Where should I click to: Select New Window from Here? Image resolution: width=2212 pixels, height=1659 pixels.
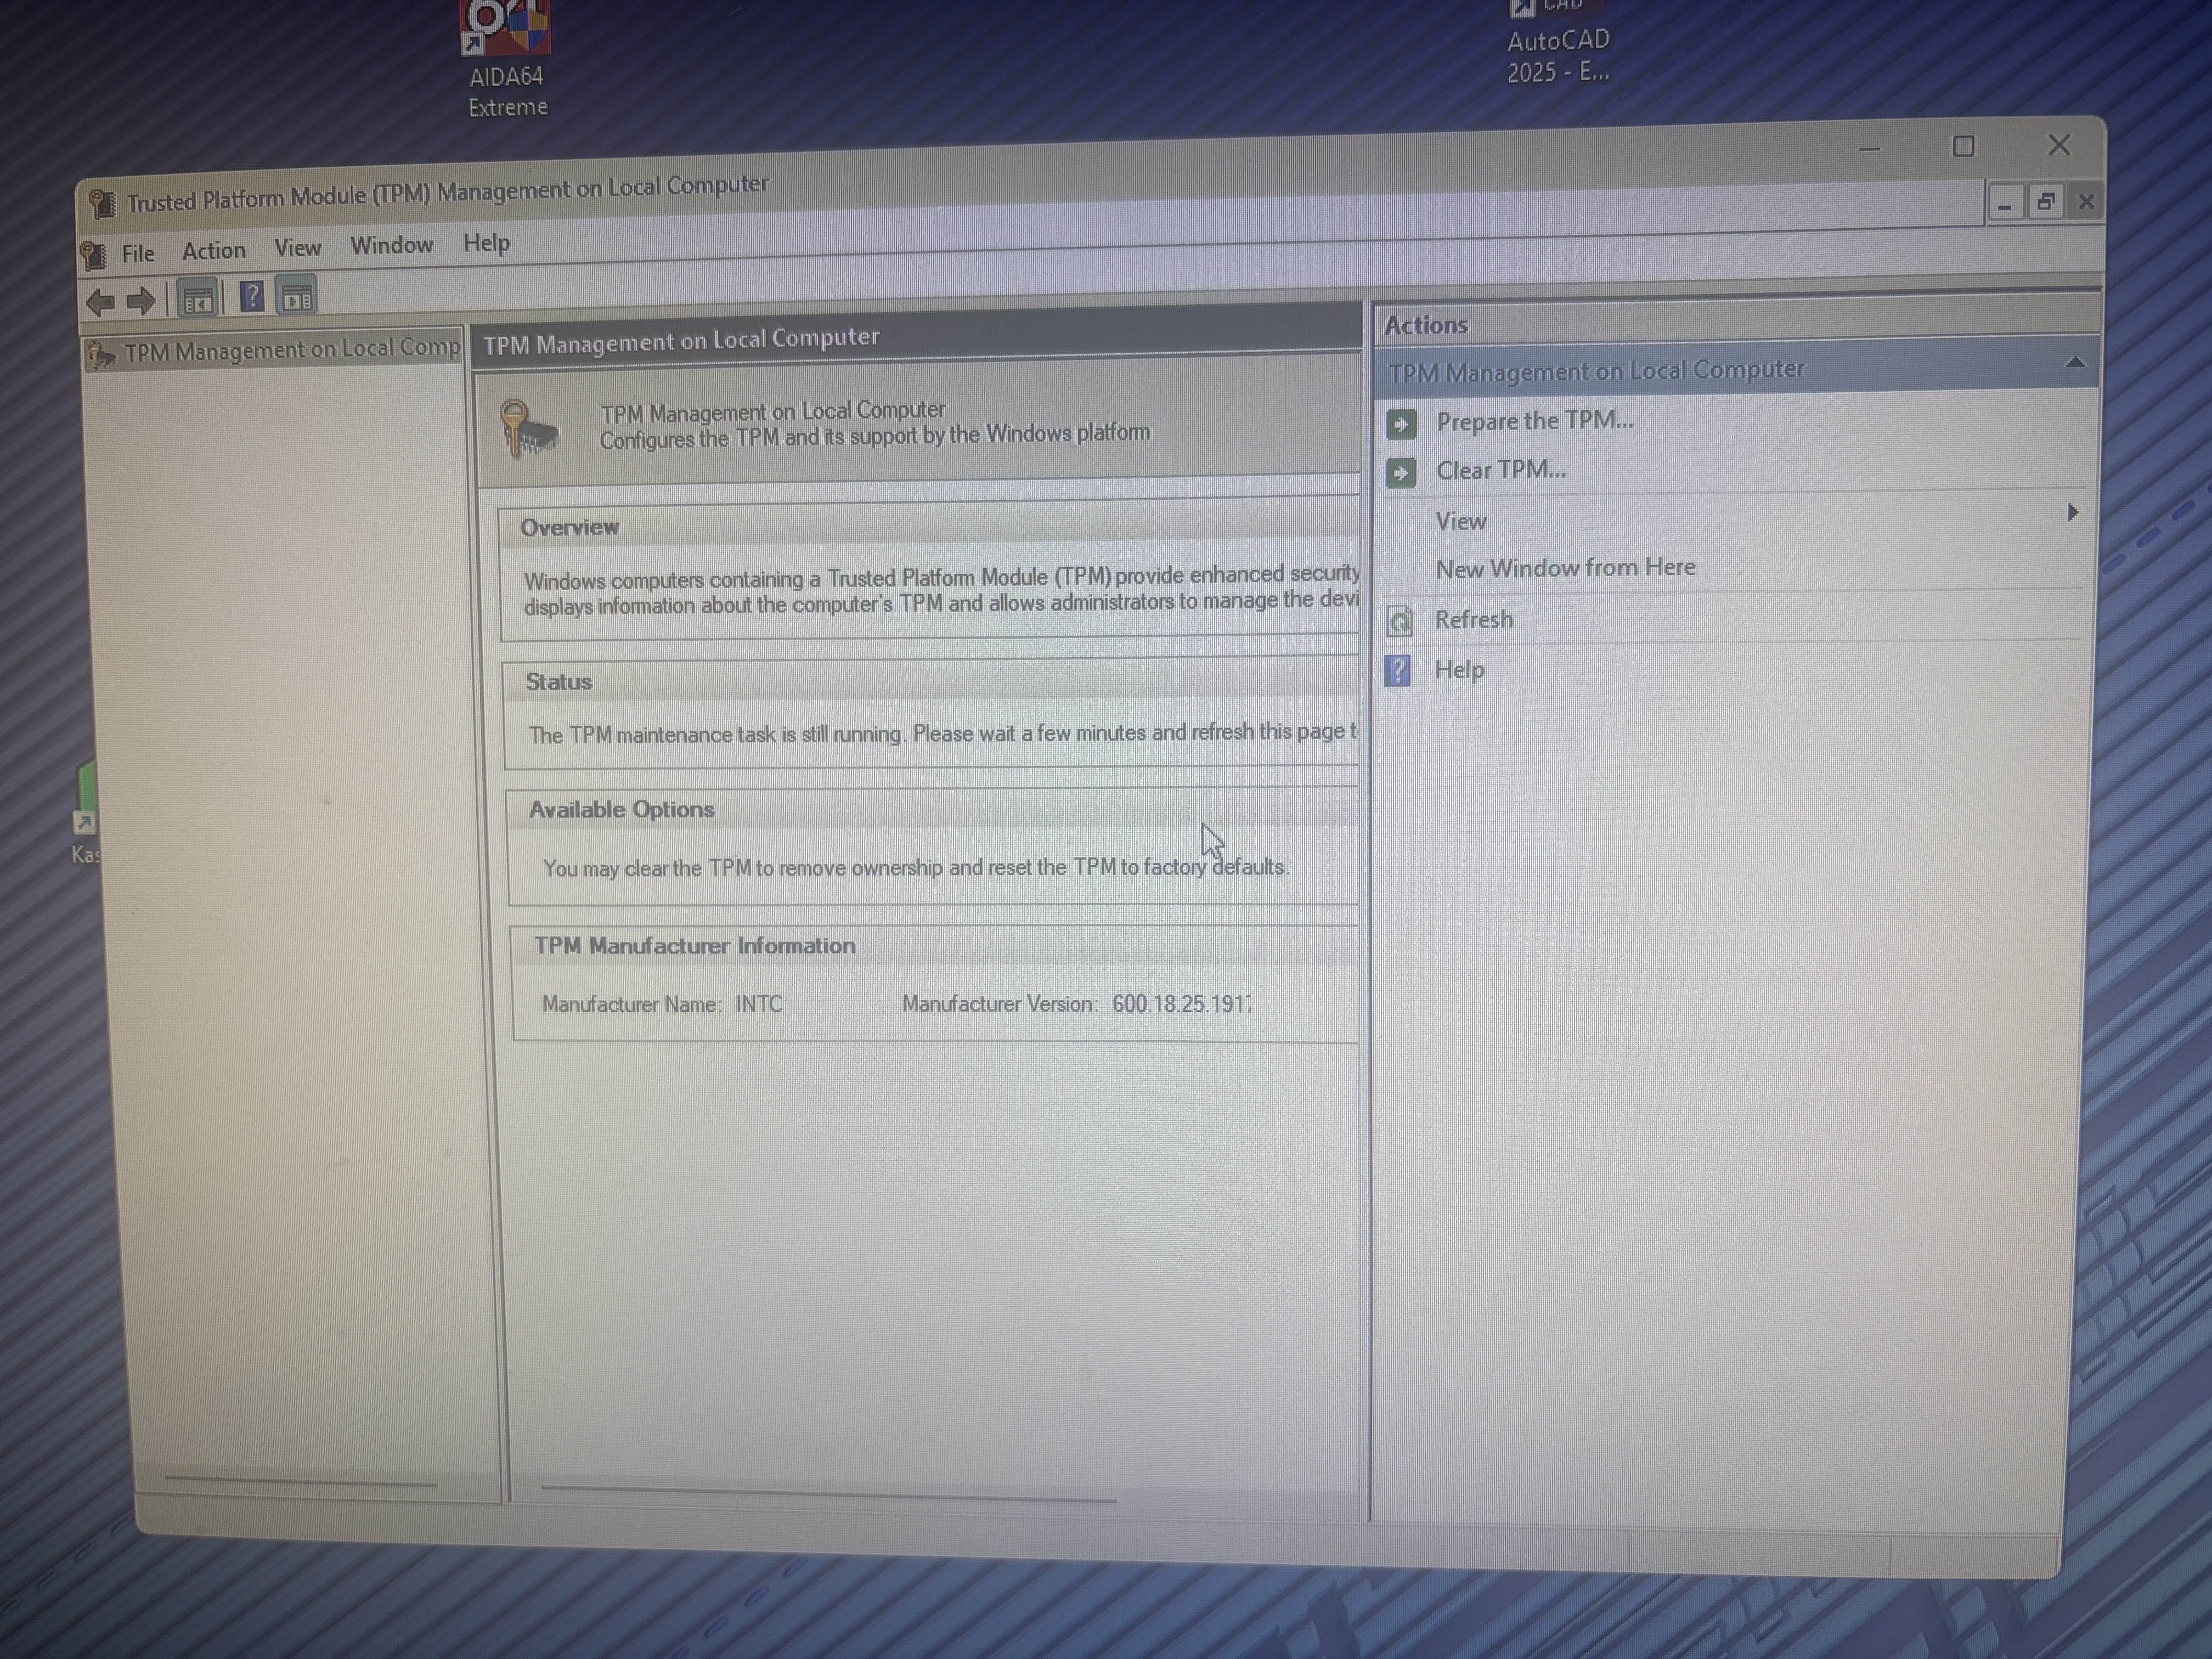coord(1565,568)
